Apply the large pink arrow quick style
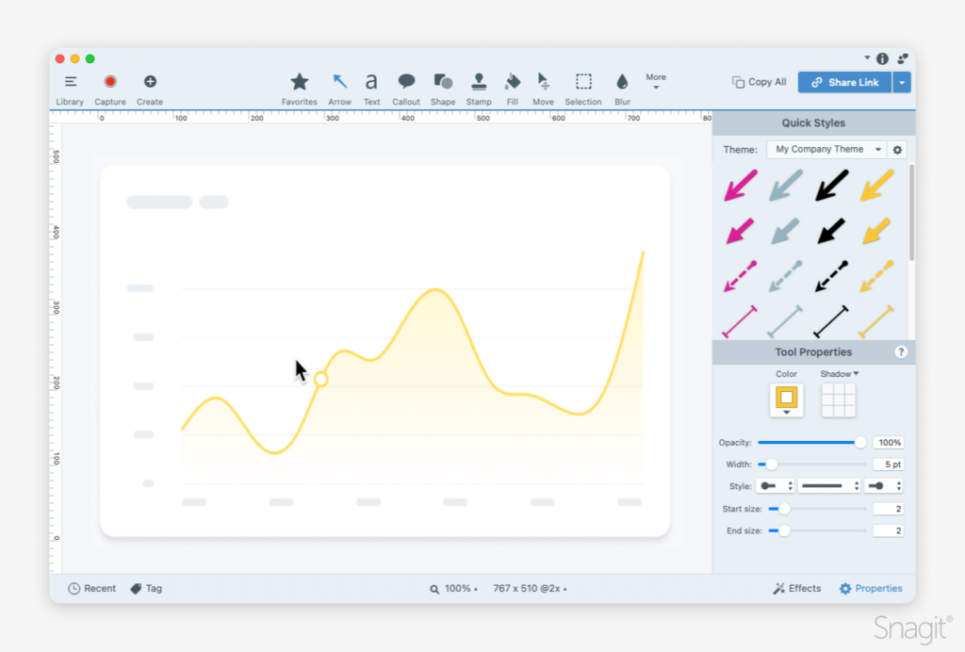The width and height of the screenshot is (965, 652). [x=741, y=186]
